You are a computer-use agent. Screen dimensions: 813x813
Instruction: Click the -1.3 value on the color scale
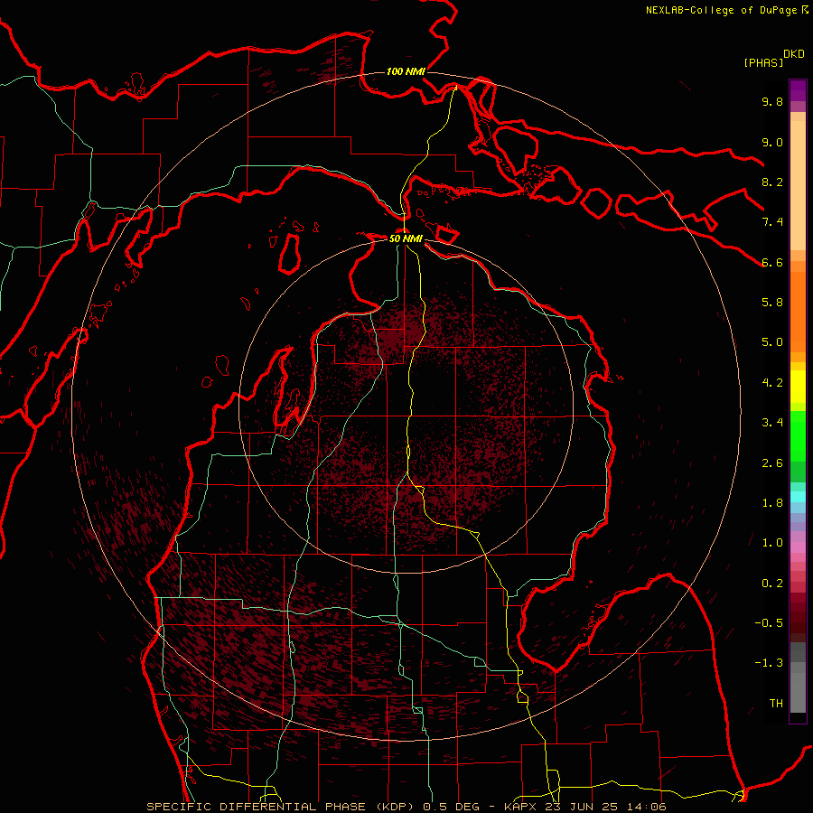(x=769, y=663)
